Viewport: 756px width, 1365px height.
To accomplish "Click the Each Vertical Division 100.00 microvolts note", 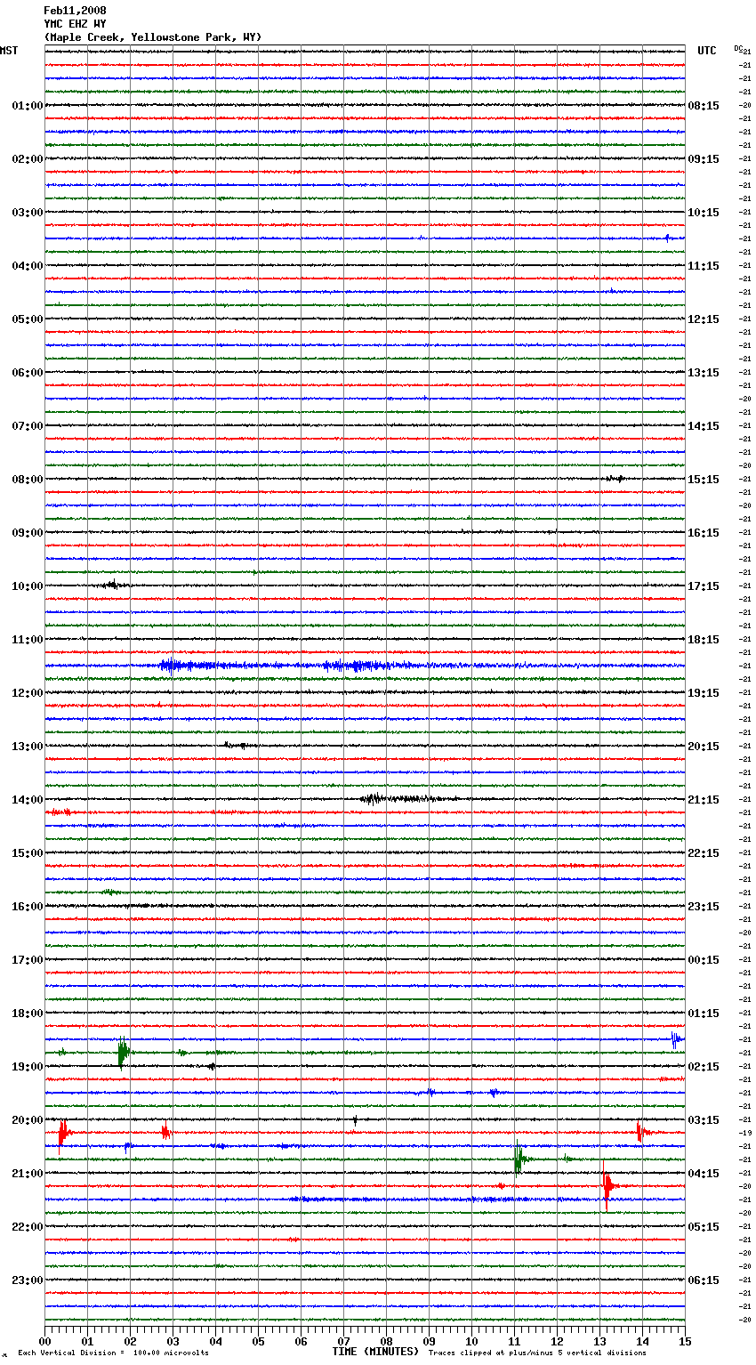I will [113, 1353].
